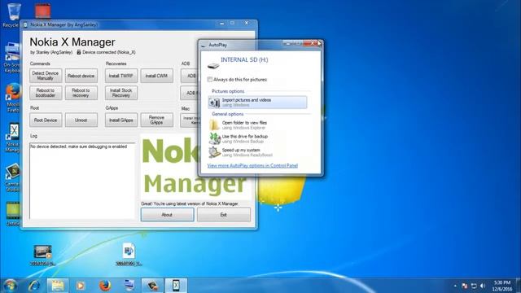Click the Device connected status text
Viewport: 521px width, 293px height.
pyautogui.click(x=108, y=52)
